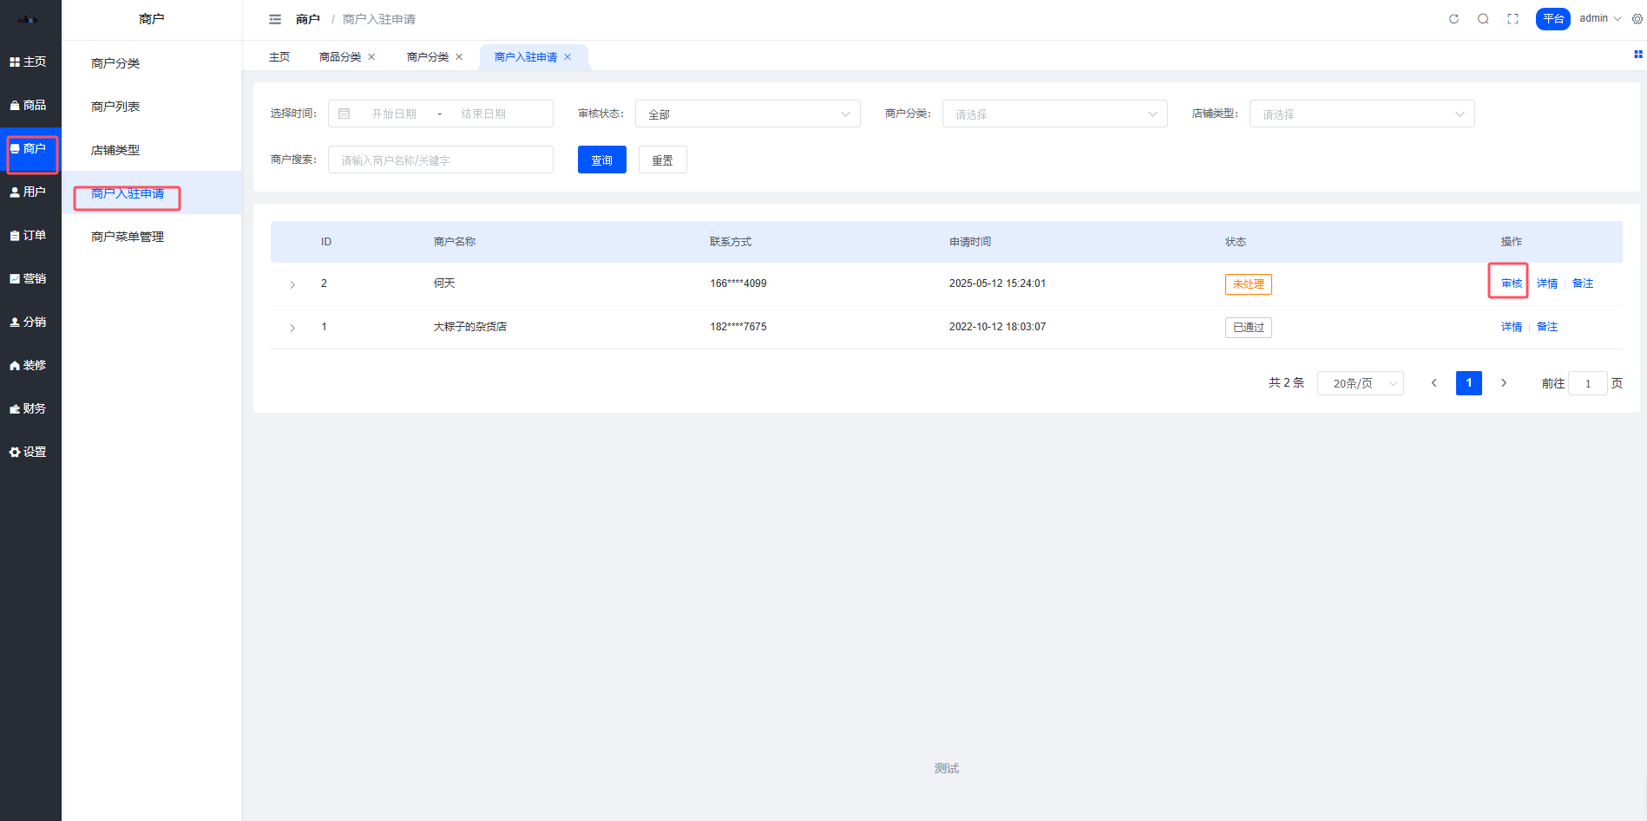The height and width of the screenshot is (821, 1647).
Task: Open the settings gear beside admin
Action: (1637, 19)
